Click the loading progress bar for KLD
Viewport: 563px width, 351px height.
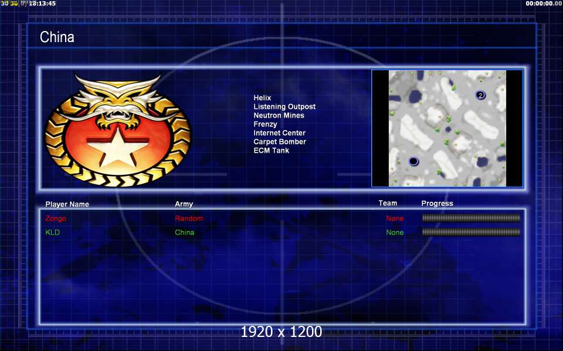click(471, 232)
